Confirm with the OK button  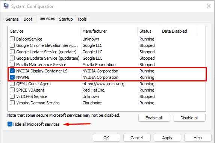click(106, 138)
